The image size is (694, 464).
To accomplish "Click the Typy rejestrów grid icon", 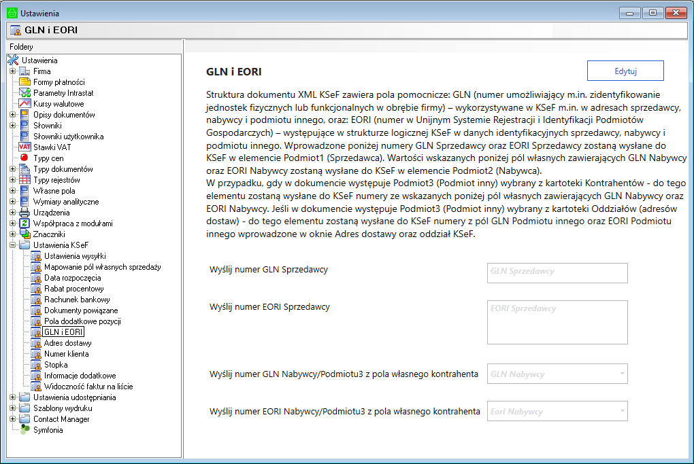I will pos(25,180).
